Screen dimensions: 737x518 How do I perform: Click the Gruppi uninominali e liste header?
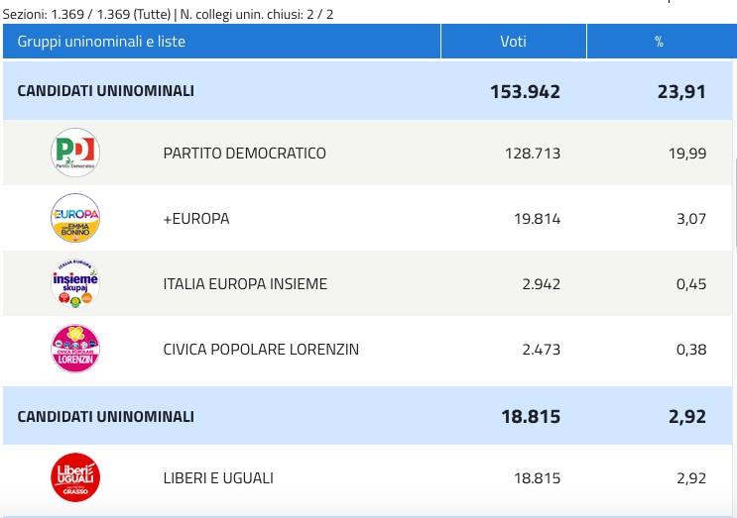click(x=221, y=42)
